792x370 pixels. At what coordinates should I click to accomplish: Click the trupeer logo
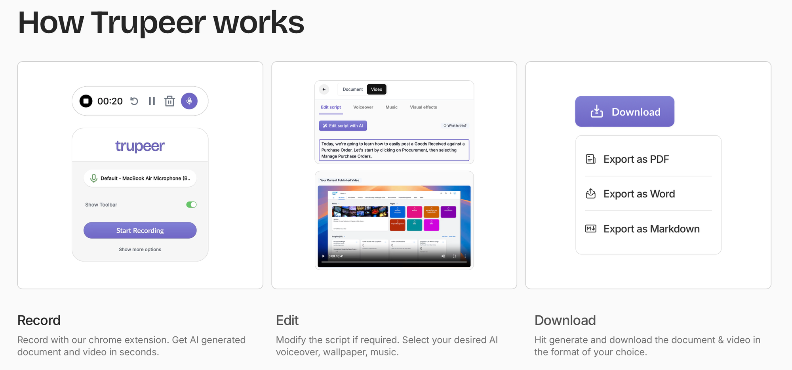(140, 146)
